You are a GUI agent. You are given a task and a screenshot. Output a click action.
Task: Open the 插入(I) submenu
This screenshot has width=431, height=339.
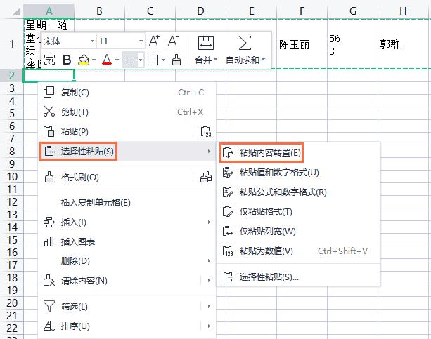tap(127, 222)
